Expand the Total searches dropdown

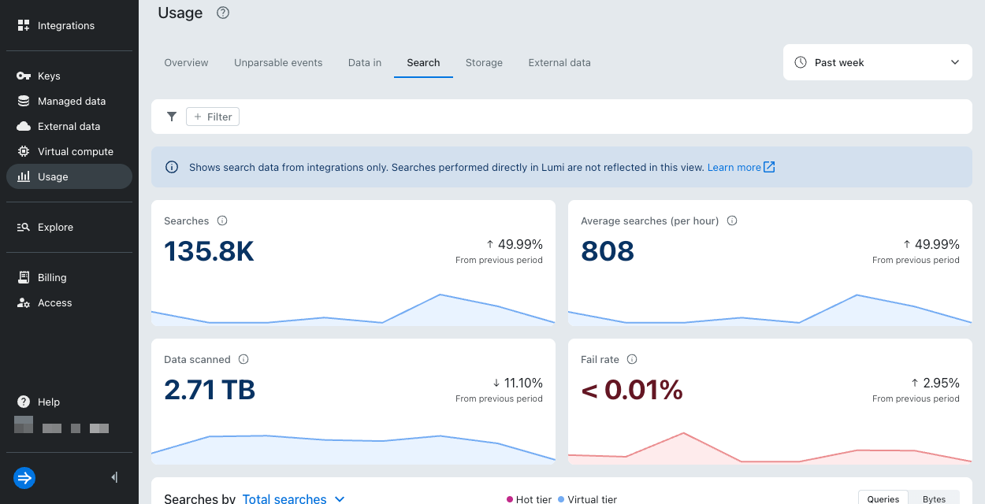pos(293,498)
